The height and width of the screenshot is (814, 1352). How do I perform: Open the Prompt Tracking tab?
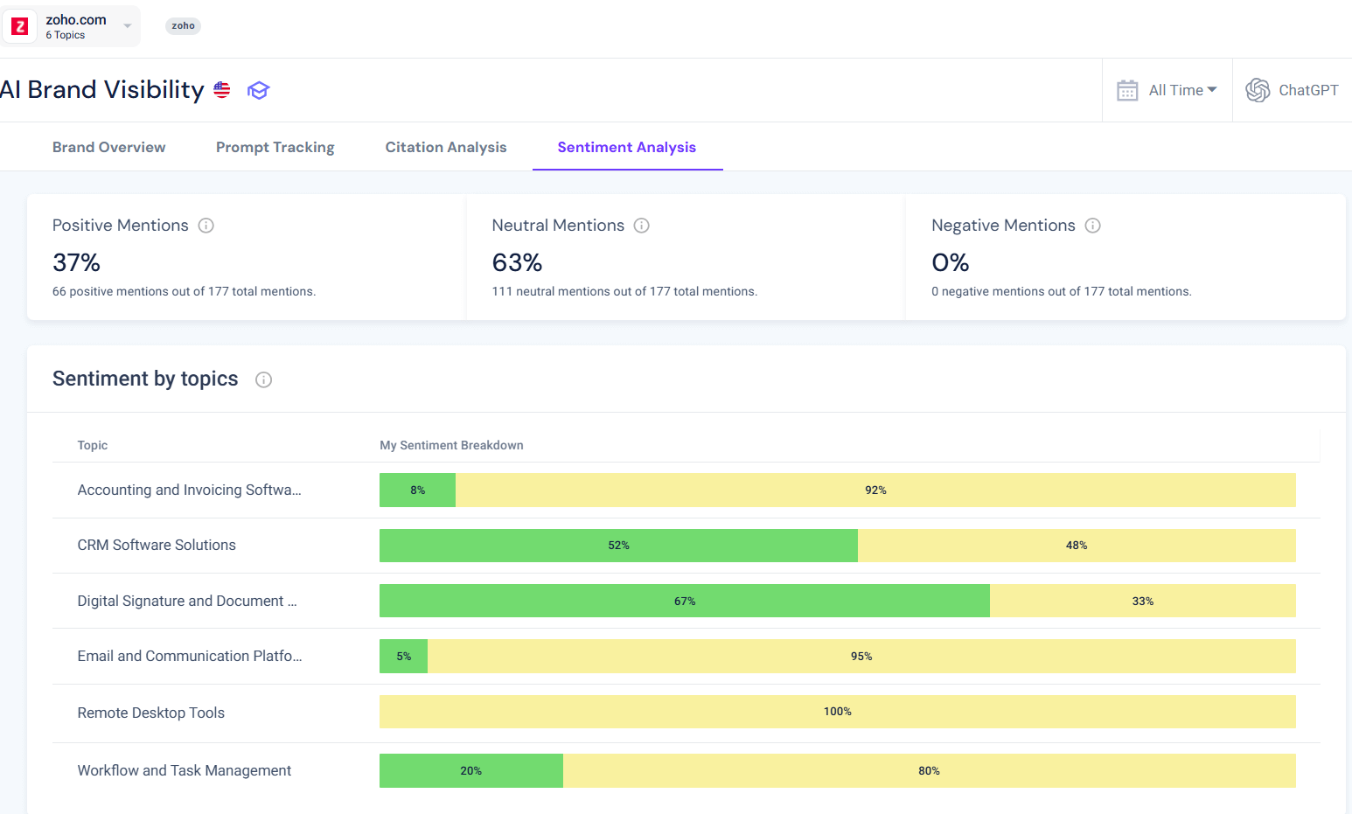pos(275,147)
